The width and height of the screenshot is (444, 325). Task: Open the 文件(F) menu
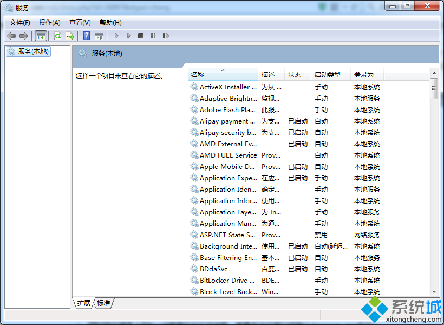pyautogui.click(x=20, y=22)
